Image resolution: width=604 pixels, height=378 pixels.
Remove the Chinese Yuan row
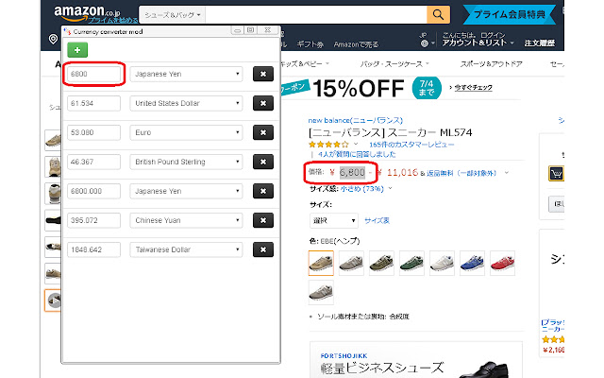click(263, 220)
